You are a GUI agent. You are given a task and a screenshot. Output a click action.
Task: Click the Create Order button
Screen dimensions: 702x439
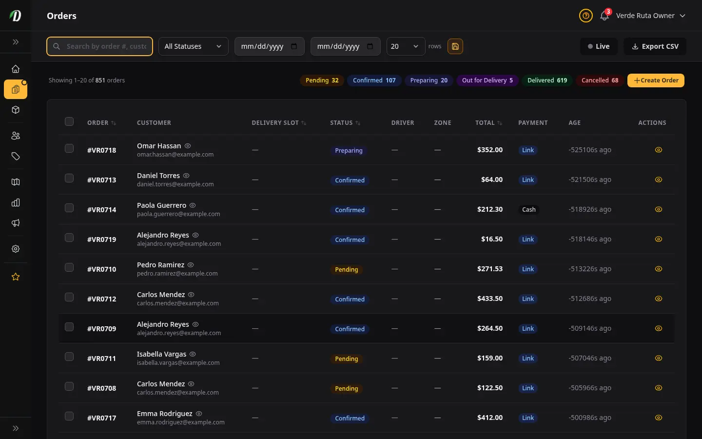(x=656, y=80)
